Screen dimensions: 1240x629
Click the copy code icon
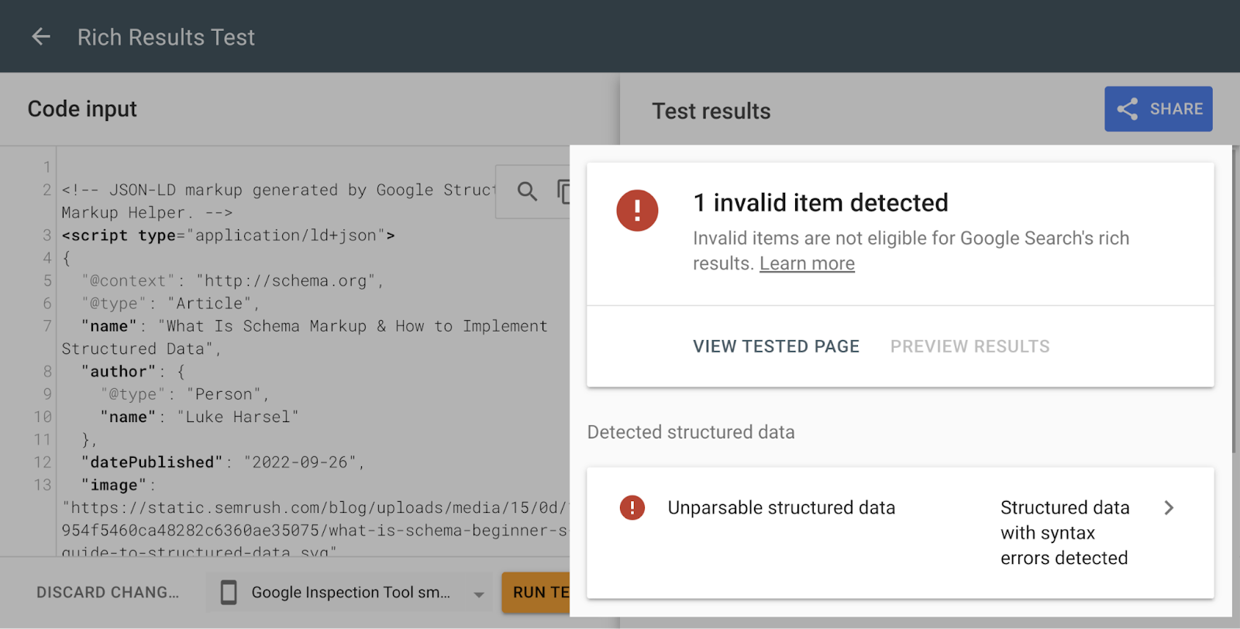[x=563, y=191]
